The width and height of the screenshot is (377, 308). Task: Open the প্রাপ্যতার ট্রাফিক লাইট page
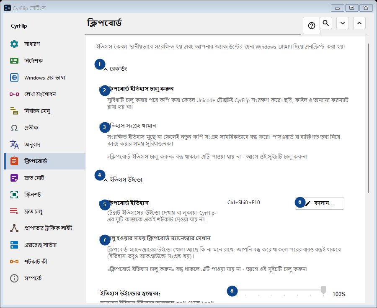point(45,228)
